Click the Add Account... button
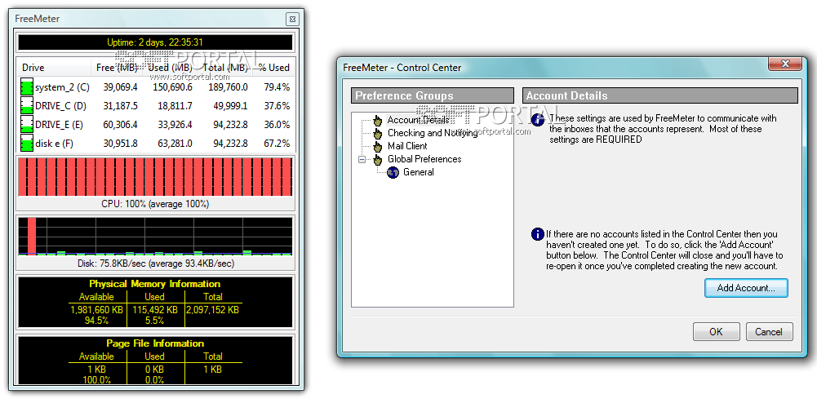The width and height of the screenshot is (817, 403). [x=746, y=288]
